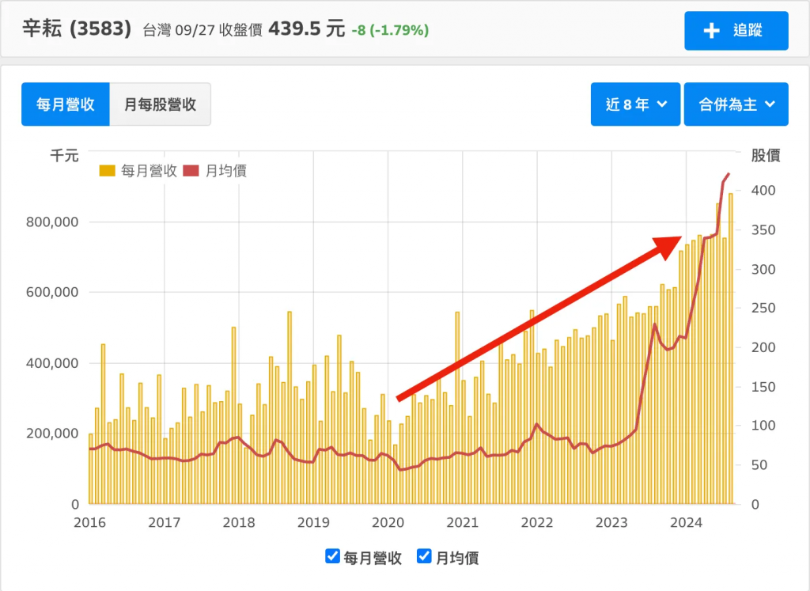
Task: Select the 每月營收 tab
Action: (x=66, y=104)
